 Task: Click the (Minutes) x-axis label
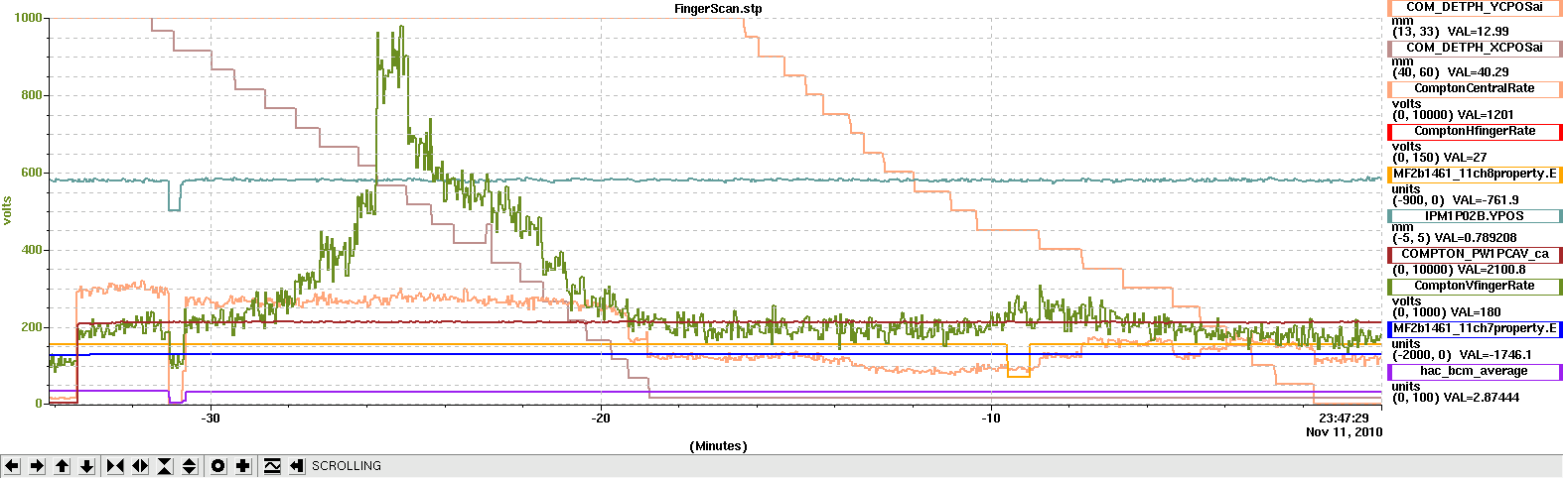(x=718, y=446)
